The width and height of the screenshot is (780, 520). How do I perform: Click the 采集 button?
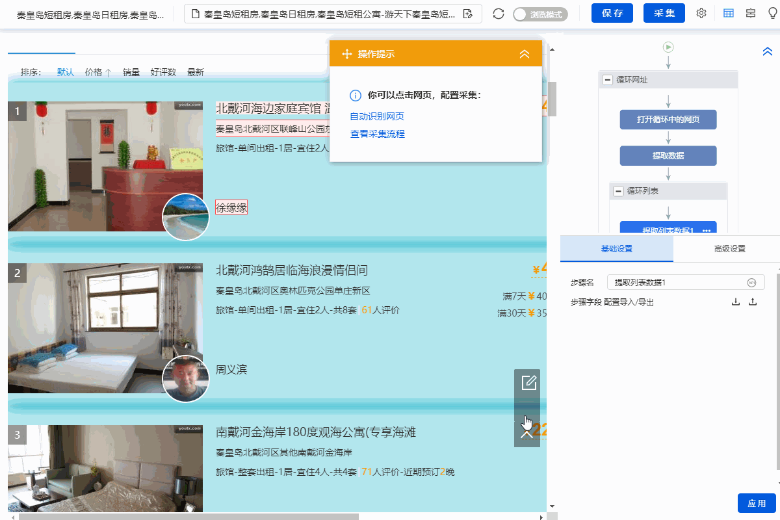point(664,13)
